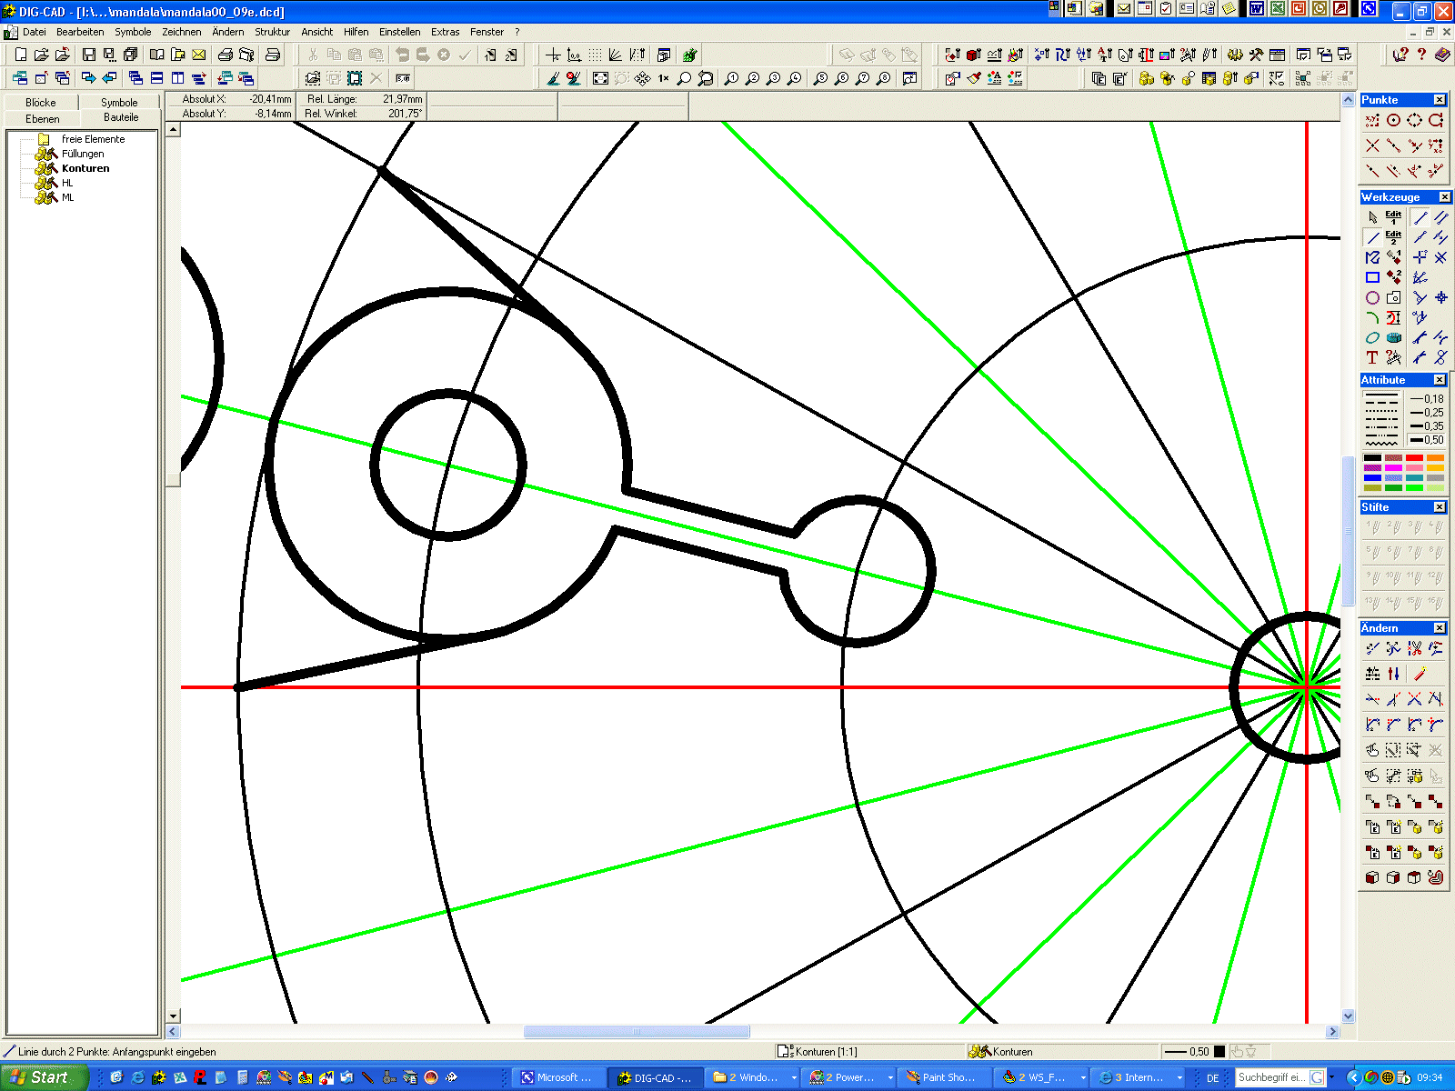Click the red cube 3D icon
The height and width of the screenshot is (1091, 1455).
click(974, 55)
